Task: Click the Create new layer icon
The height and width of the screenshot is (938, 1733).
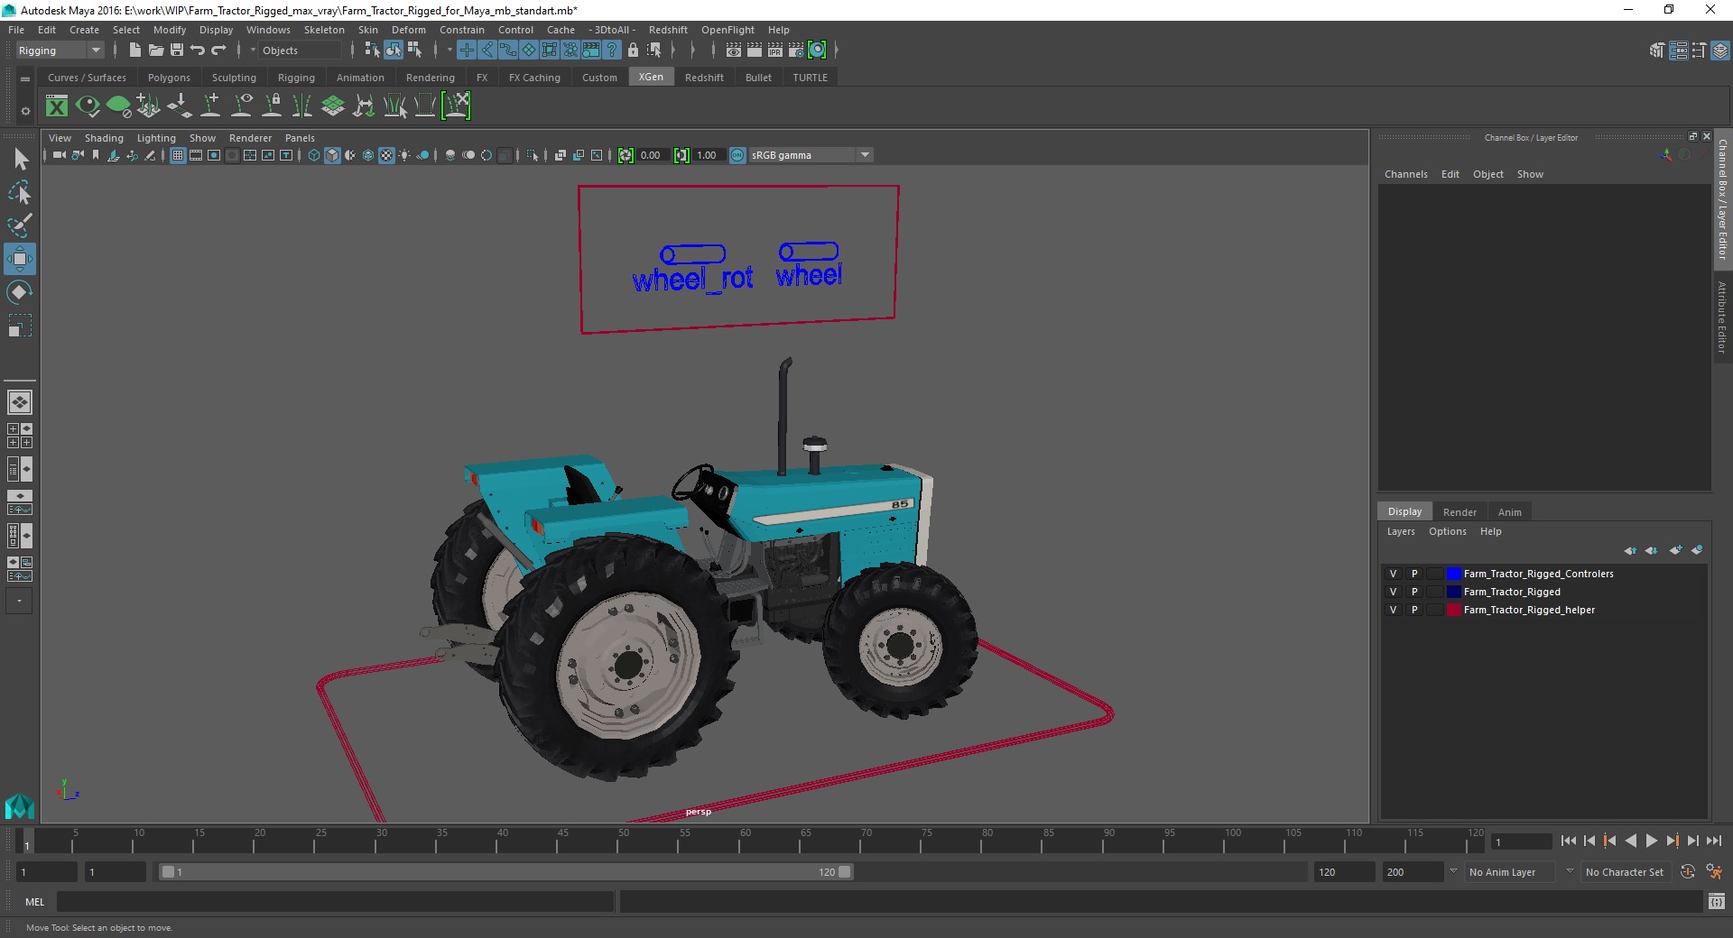Action: (x=1676, y=550)
